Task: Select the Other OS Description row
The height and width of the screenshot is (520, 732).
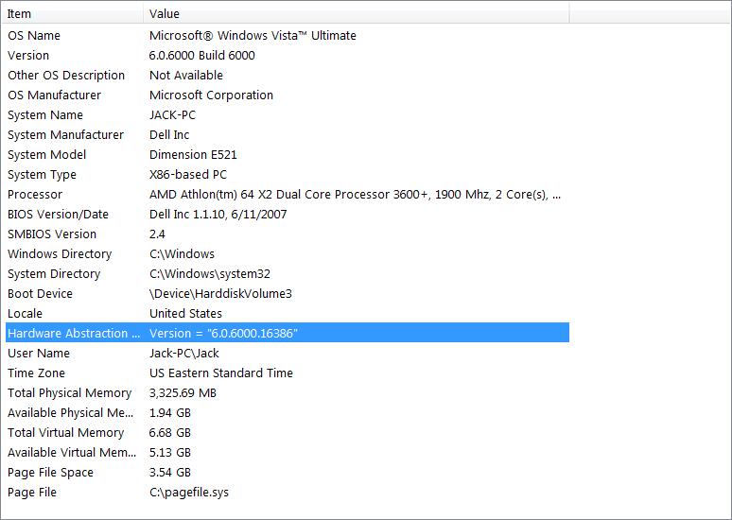Action: pos(288,75)
